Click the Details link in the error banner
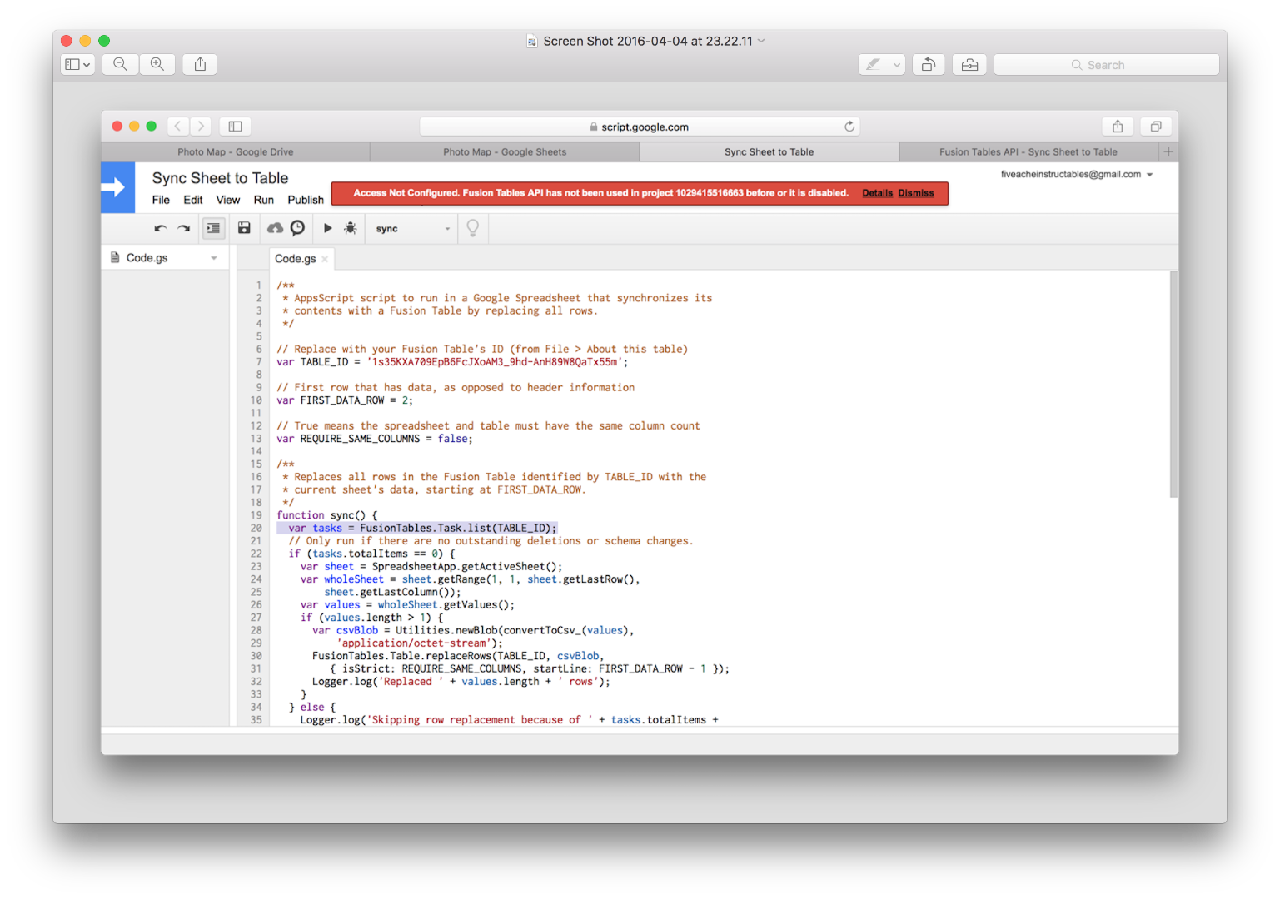 pos(877,192)
